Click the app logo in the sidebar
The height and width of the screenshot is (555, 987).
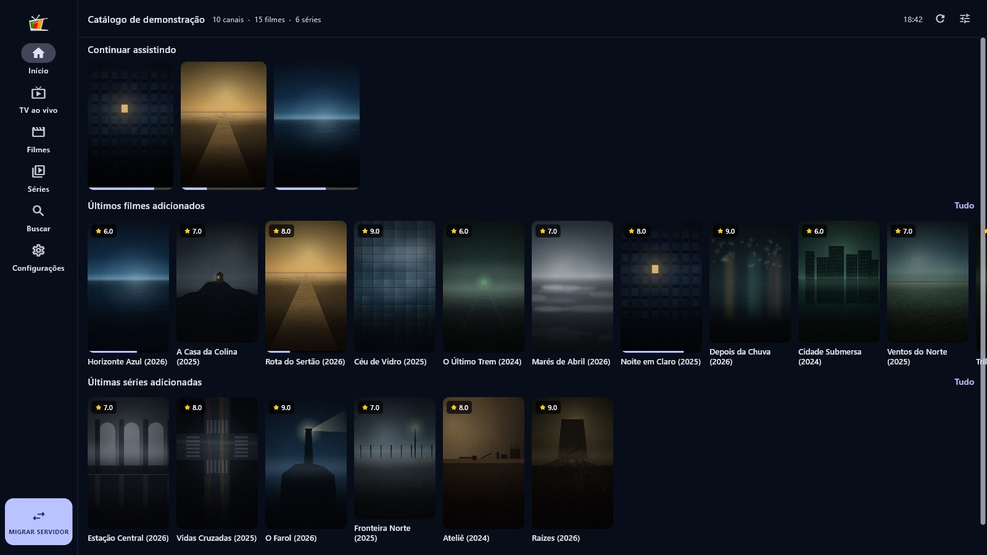tap(38, 23)
